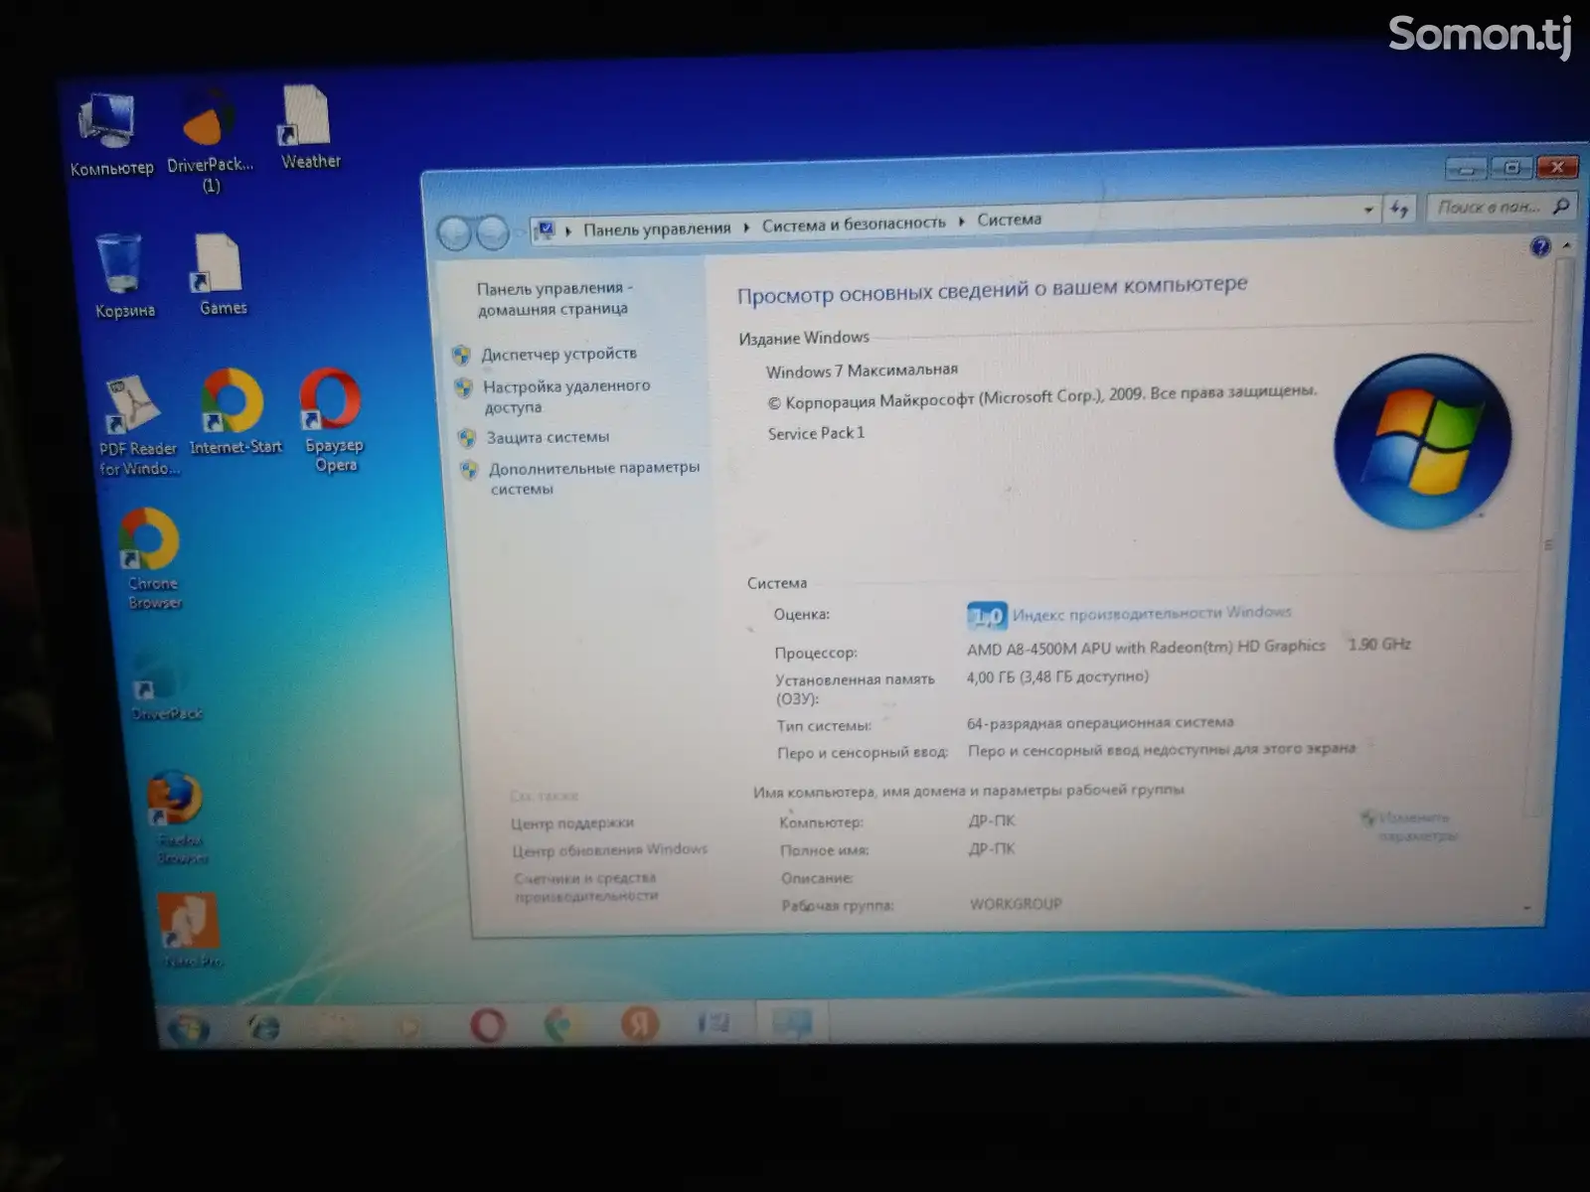This screenshot has width=1590, height=1192.
Task: Open the switch-windows taskbar icon
Action: pyautogui.click(x=714, y=1022)
